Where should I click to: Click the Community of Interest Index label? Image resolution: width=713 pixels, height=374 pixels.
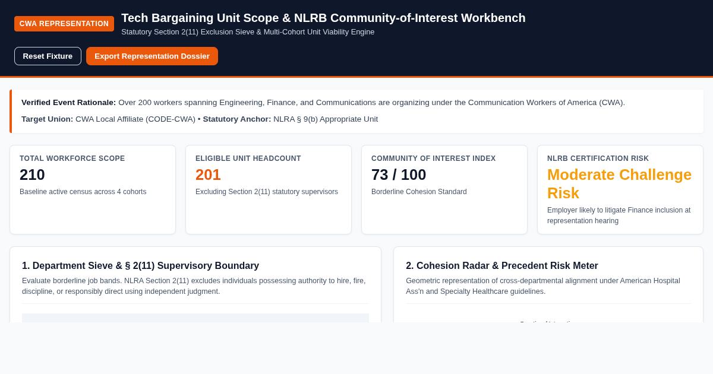pos(433,159)
